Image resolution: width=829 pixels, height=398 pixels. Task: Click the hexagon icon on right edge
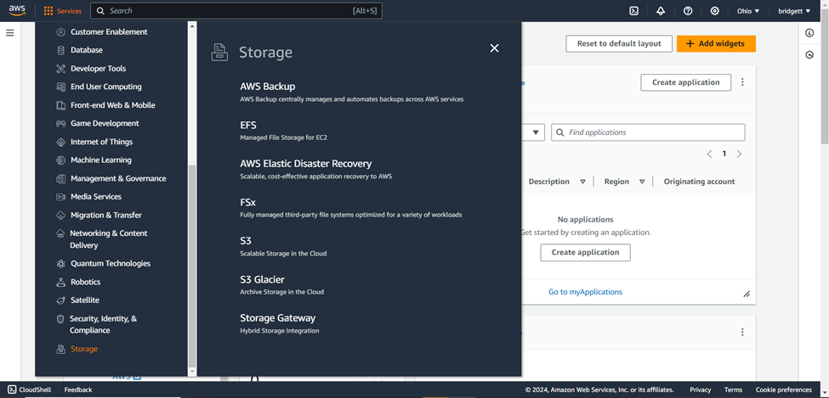click(x=809, y=54)
